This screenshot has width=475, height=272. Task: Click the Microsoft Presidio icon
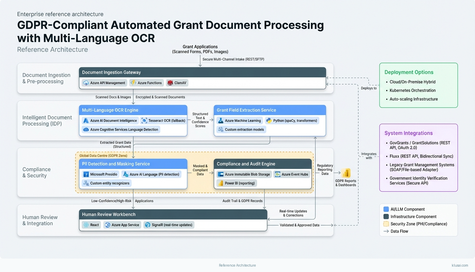tap(86, 174)
